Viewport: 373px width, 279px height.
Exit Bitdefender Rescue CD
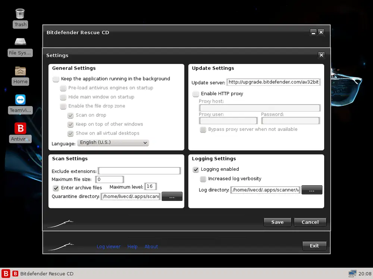tap(314, 246)
